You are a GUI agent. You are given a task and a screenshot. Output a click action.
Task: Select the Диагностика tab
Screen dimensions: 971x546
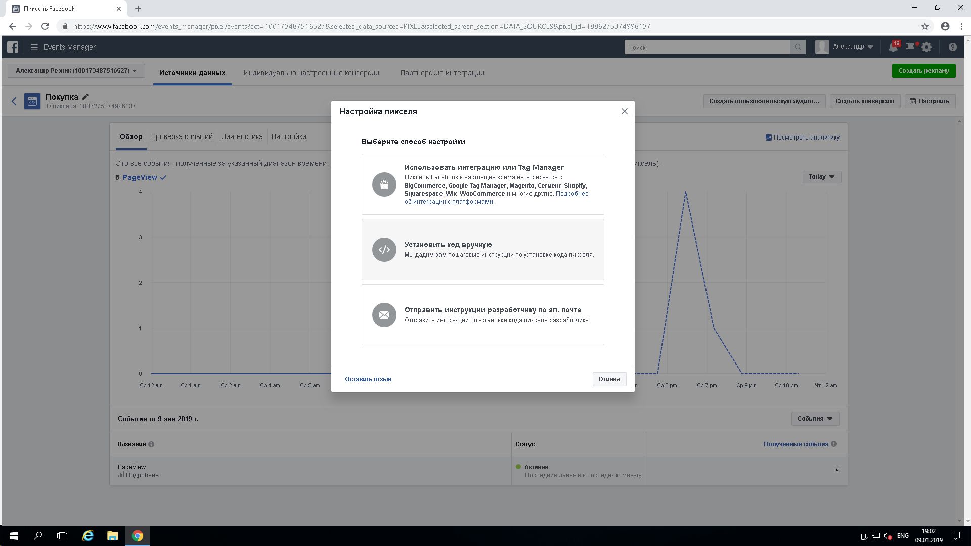pos(242,136)
